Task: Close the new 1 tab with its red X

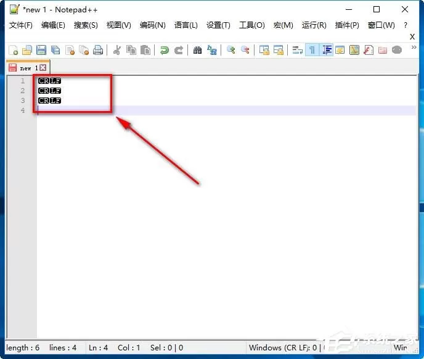Action: tap(43, 68)
